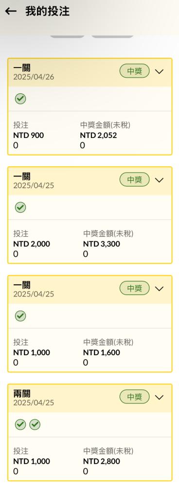Click the green checkmark in the 2025/04/26 card
The height and width of the screenshot is (486, 179).
[20, 99]
